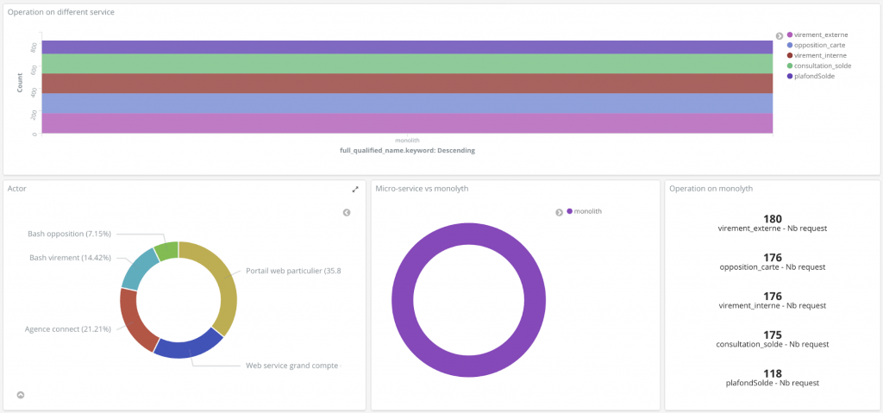Click the plafondSolde legend color dot
The height and width of the screenshot is (413, 883).
point(789,76)
